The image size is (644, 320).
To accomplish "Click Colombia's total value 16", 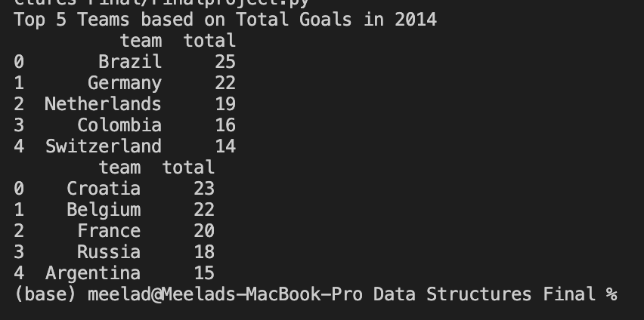I will (x=224, y=125).
